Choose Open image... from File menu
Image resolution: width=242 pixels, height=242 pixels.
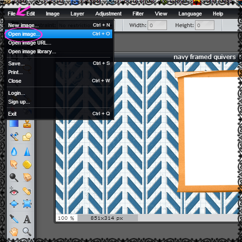pos(59,34)
